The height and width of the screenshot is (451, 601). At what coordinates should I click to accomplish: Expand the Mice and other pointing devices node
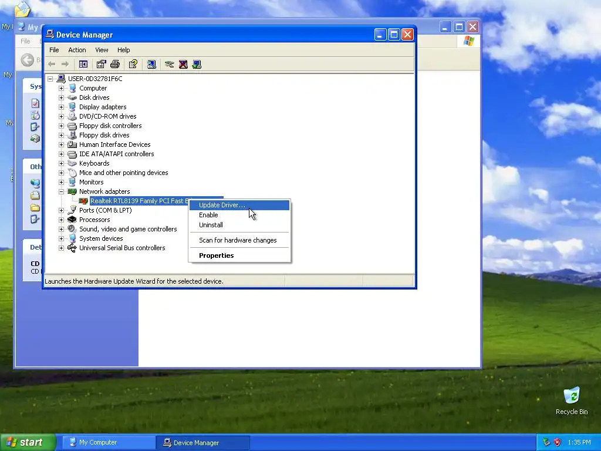click(61, 173)
